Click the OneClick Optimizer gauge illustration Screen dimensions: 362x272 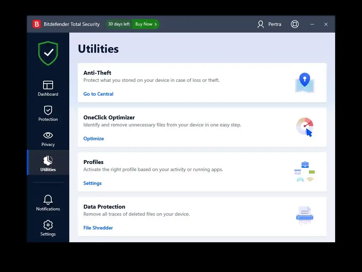click(x=305, y=127)
